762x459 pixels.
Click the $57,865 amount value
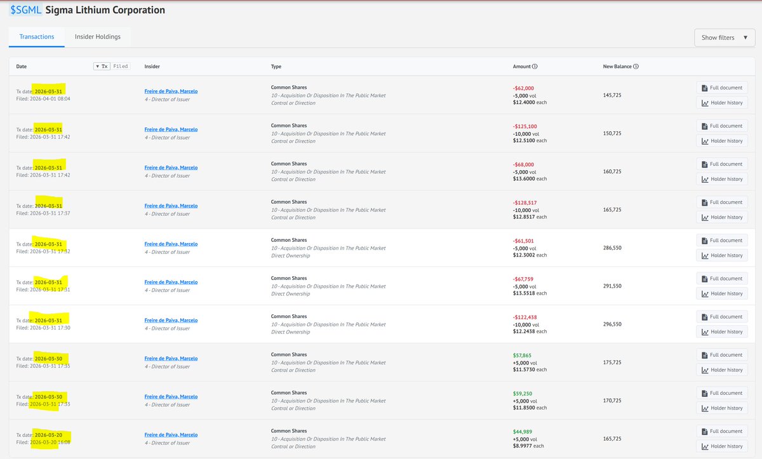[523, 355]
